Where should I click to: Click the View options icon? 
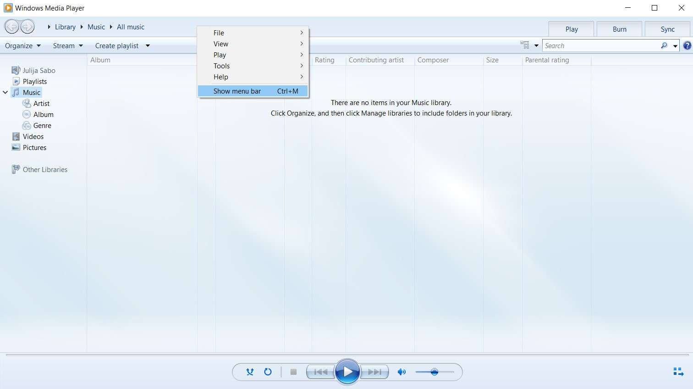525,45
